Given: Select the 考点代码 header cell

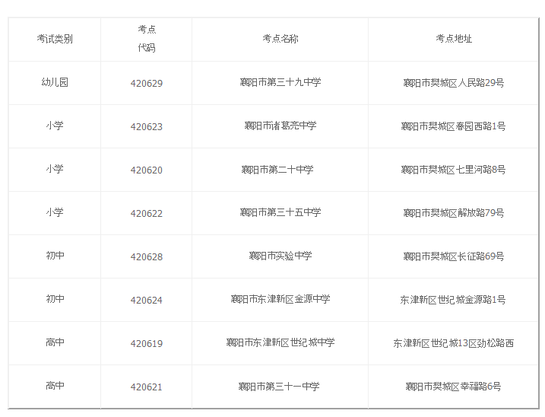Looking at the screenshot, I should pos(146,39).
